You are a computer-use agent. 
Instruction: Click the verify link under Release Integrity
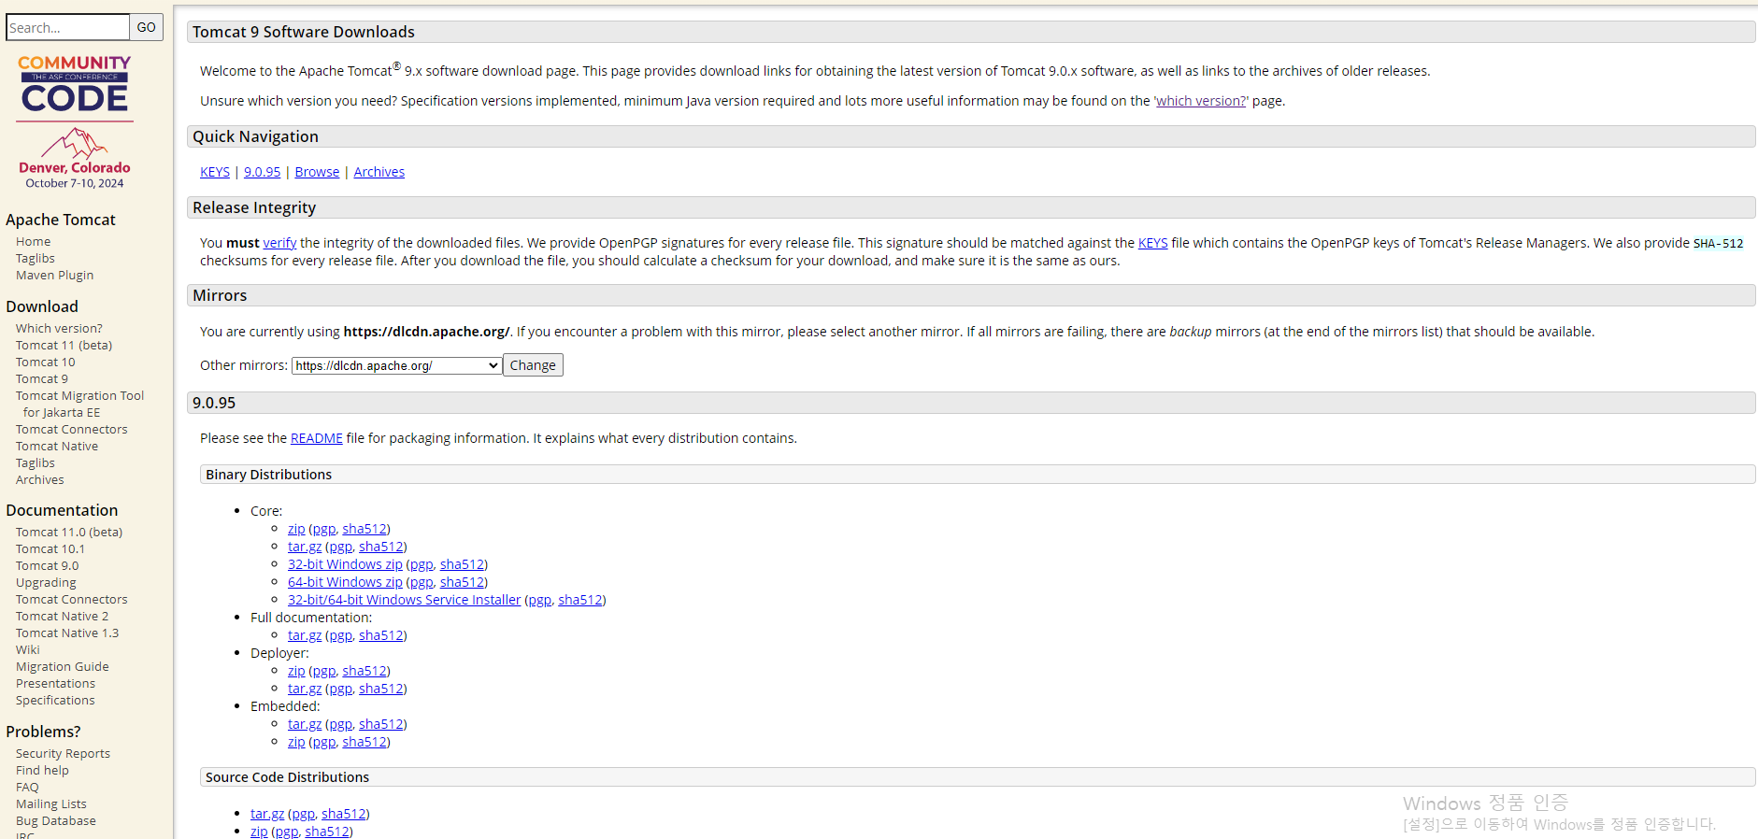click(279, 243)
